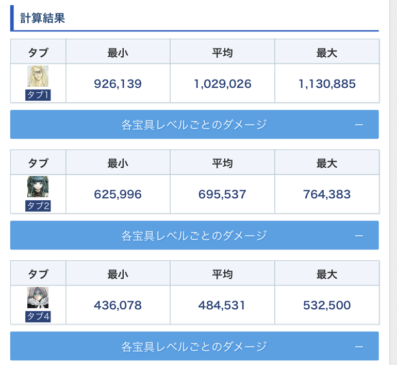Image resolution: width=397 pixels, height=365 pixels.
Task: Click minus icon on the third damage bar
Action: (x=359, y=346)
